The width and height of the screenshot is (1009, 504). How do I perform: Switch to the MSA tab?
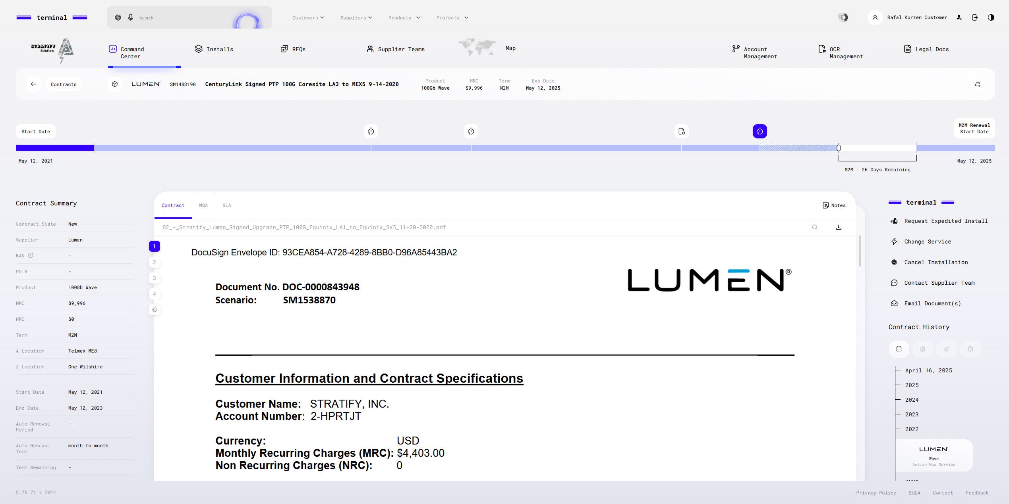203,205
